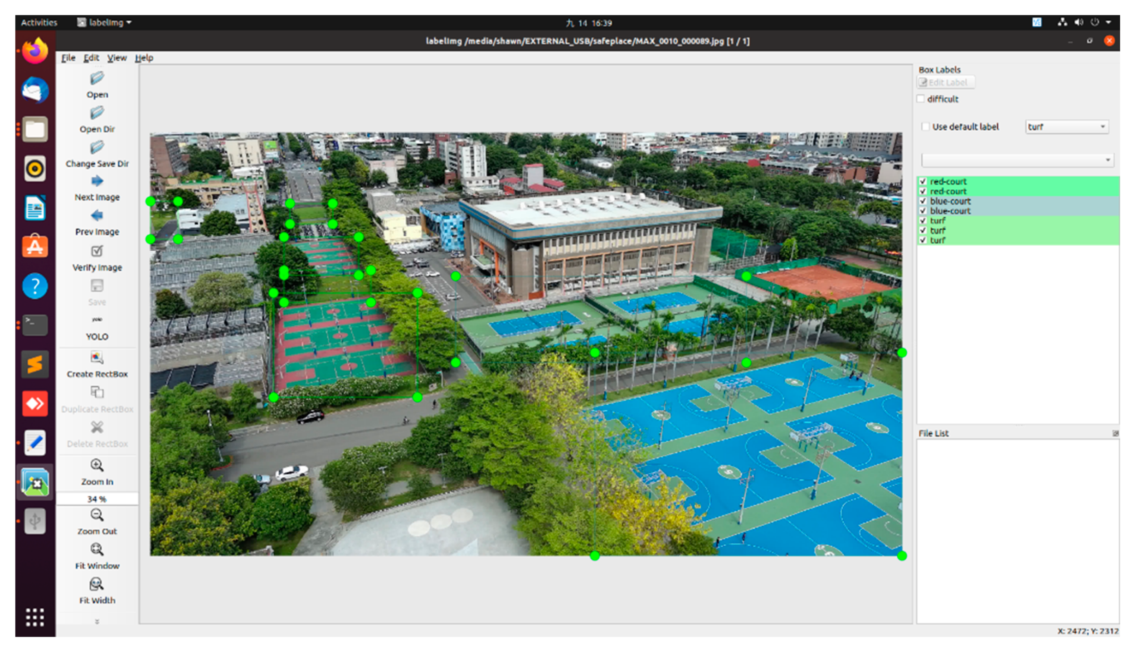Click the Fit Window icon
This screenshot has width=1137, height=654.
click(97, 550)
